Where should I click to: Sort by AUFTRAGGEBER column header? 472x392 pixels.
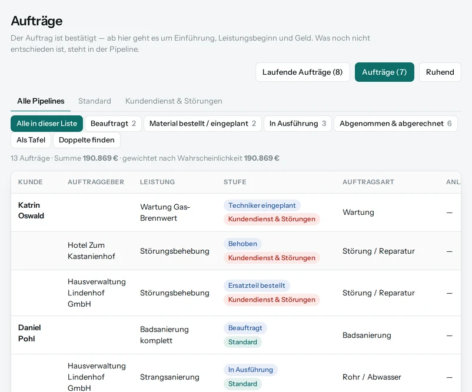tap(96, 182)
